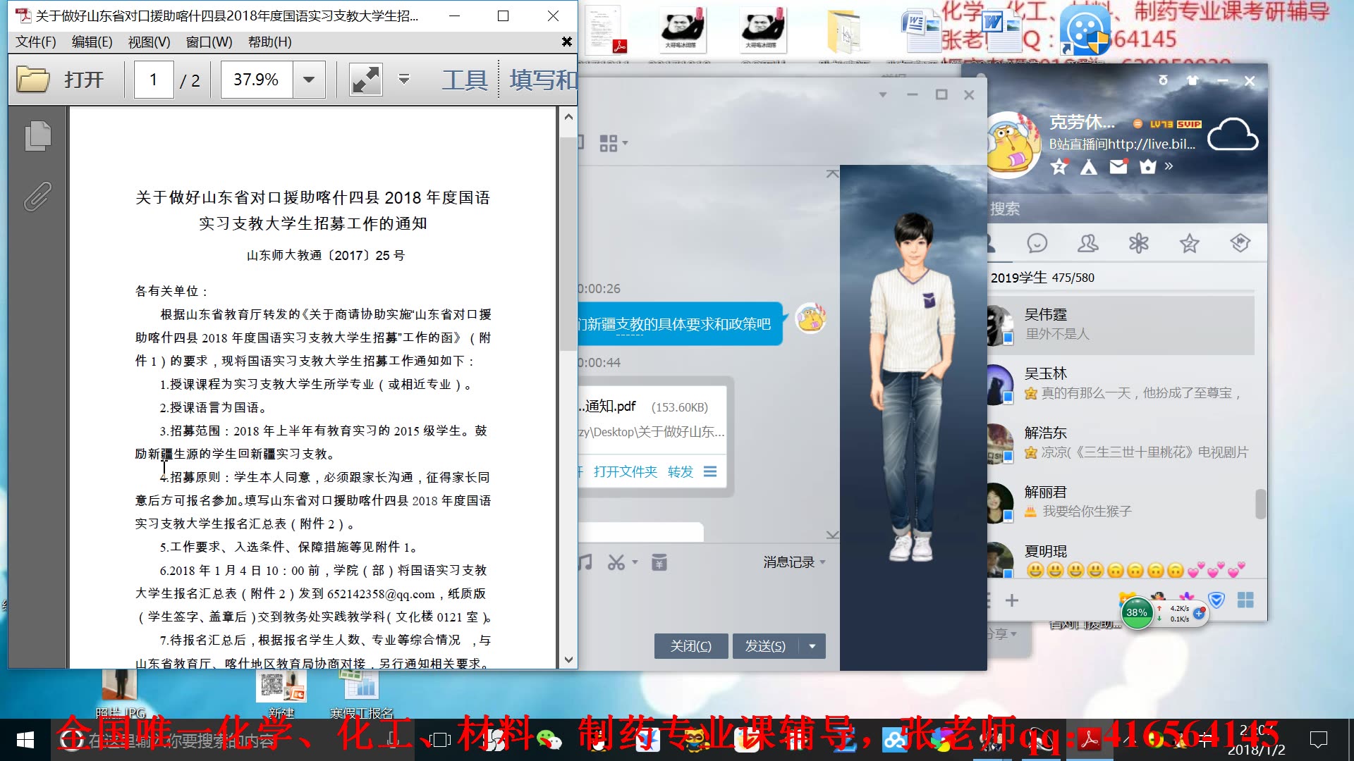Open the apps grid icon in chat window
1354x761 pixels.
click(x=608, y=143)
